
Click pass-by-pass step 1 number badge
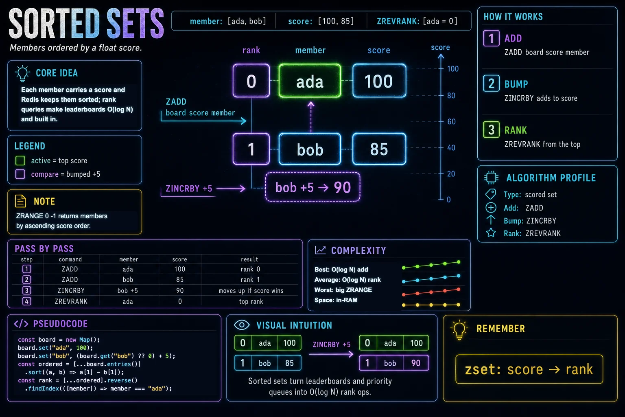pos(26,269)
